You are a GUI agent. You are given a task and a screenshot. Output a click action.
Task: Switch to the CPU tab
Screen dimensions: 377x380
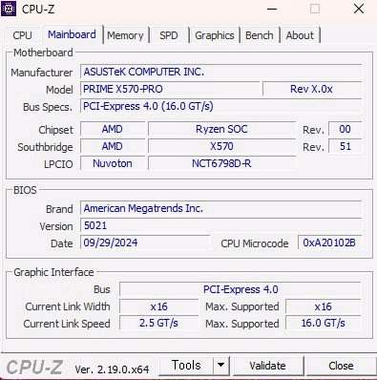[x=22, y=35]
